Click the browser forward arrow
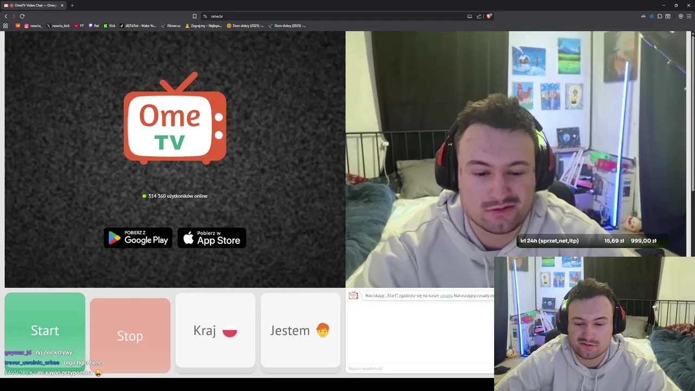Image resolution: width=695 pixels, height=391 pixels. (14, 16)
